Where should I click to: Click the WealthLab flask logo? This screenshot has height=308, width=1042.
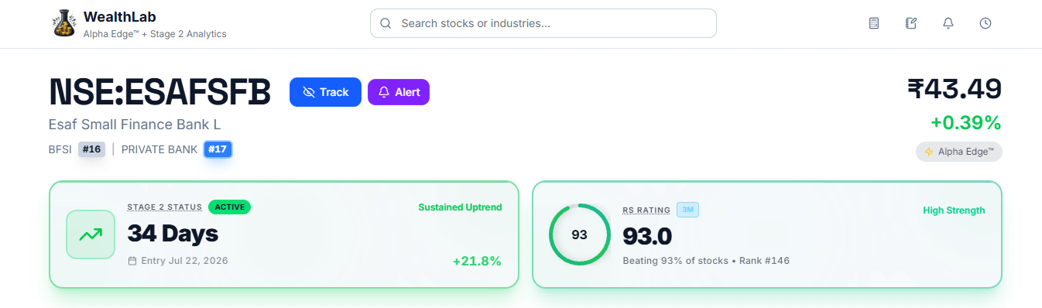(63, 24)
